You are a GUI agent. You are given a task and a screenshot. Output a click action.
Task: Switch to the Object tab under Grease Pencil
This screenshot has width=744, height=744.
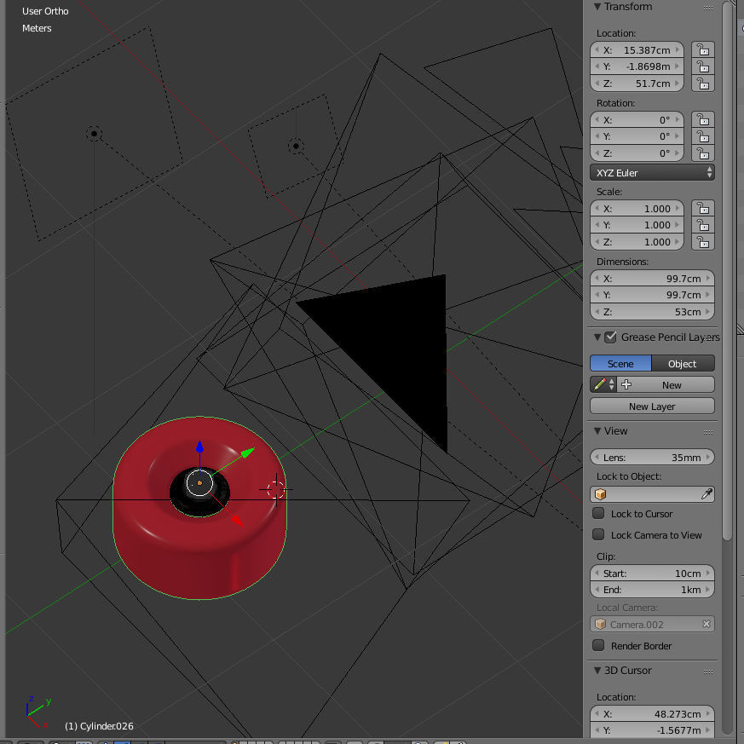click(683, 363)
